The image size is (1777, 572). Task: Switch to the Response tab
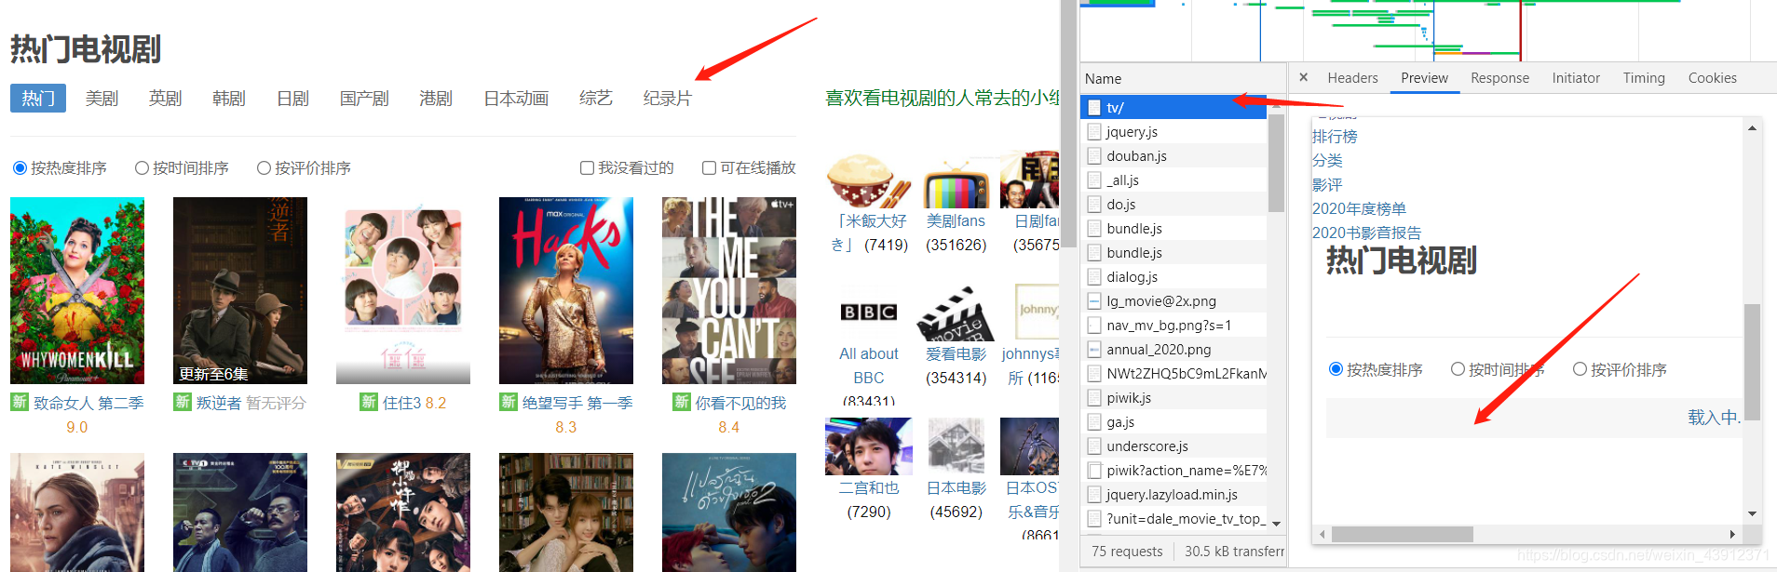click(x=1499, y=78)
